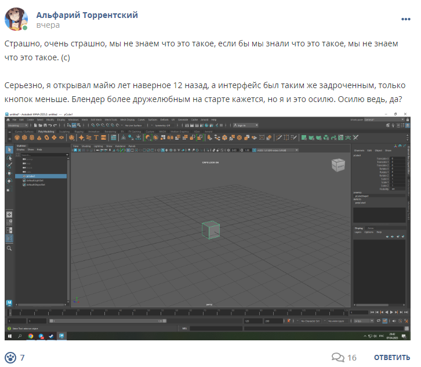The image size is (421, 367).
Task: Open the 24 fps frame rate dropdown
Action: tap(364, 321)
